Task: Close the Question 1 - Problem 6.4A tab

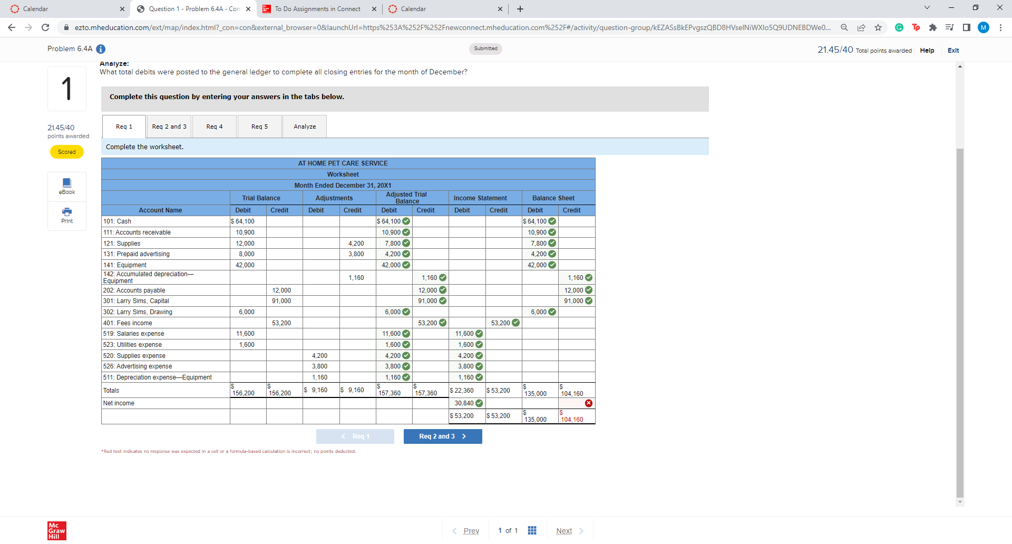Action: click(248, 9)
